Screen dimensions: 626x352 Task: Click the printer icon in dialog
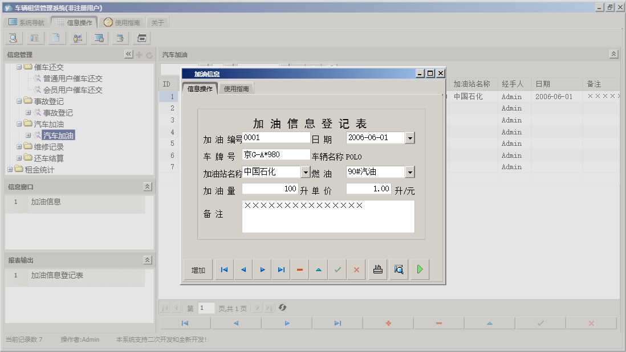377,270
